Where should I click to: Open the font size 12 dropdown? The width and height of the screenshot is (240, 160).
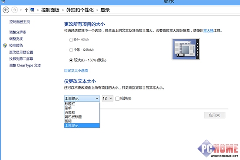107,99
